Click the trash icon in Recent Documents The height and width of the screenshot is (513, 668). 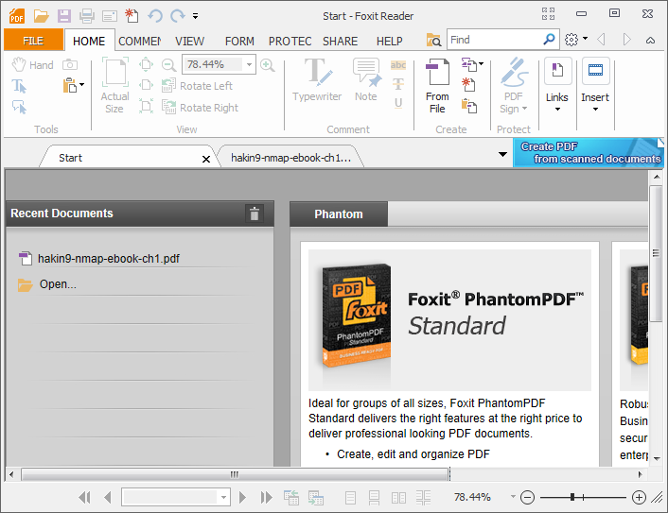pos(255,214)
